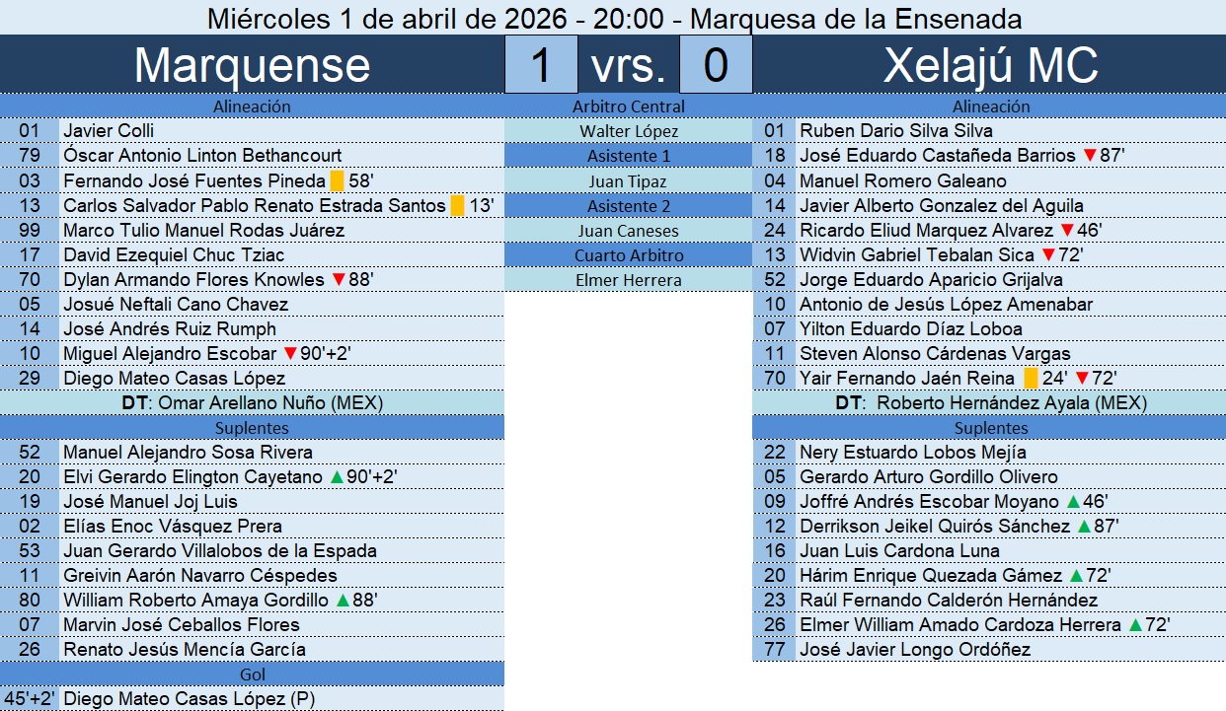This screenshot has width=1226, height=711.
Task: Select the yellow card icon for Yair Fernando Jaén Reina
Action: tap(1031, 379)
